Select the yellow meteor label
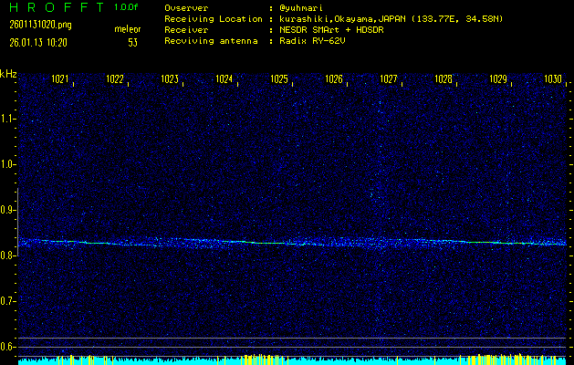The height and width of the screenshot is (365, 574). (127, 30)
